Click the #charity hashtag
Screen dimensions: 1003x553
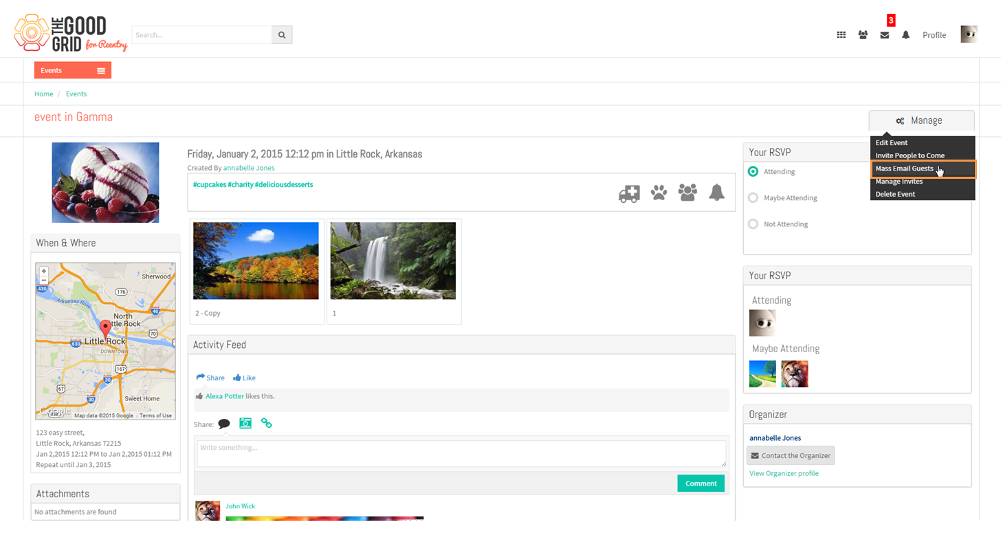[x=240, y=184]
